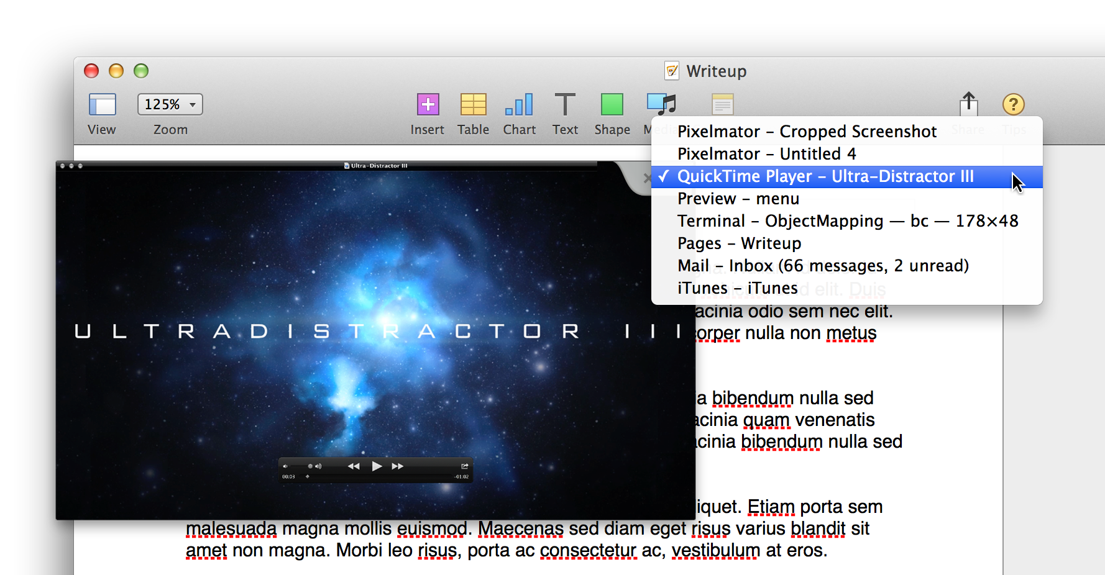Click the yellow minimize window button
The width and height of the screenshot is (1105, 575).
click(116, 71)
